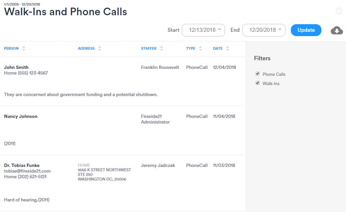Click the download export icon
Viewport: 346px width, 212px height.
337,30
